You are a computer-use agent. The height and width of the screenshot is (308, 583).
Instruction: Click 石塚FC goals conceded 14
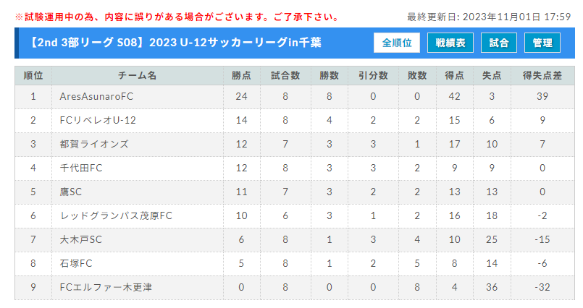pyautogui.click(x=492, y=263)
